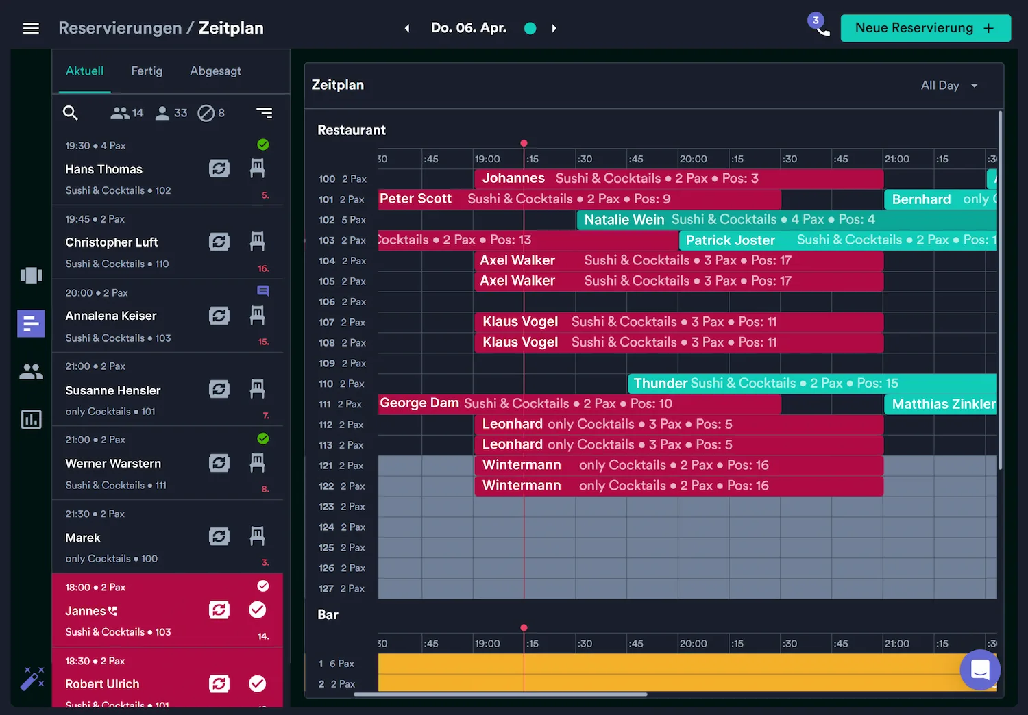Select the timeline view icon in sidebar

[x=31, y=323]
